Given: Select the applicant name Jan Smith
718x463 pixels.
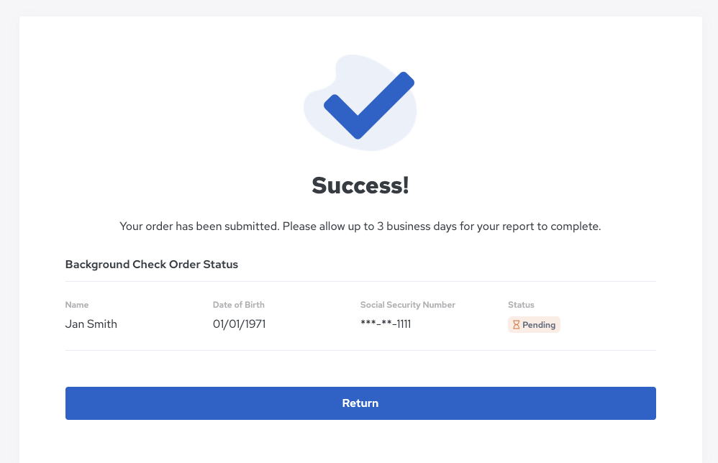Looking at the screenshot, I should pyautogui.click(x=91, y=324).
